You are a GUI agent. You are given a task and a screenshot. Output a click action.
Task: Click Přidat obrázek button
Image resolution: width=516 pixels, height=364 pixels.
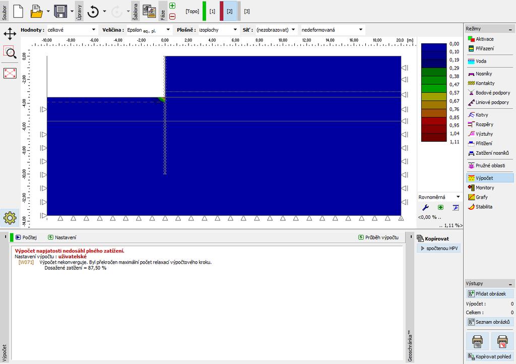tap(490, 293)
